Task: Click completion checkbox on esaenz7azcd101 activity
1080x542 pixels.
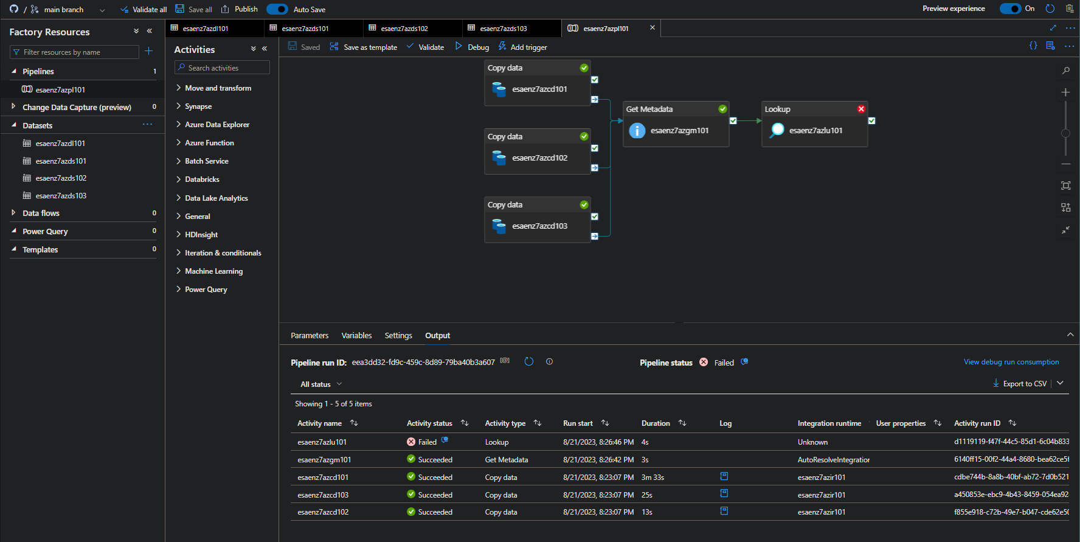Action: pos(595,80)
